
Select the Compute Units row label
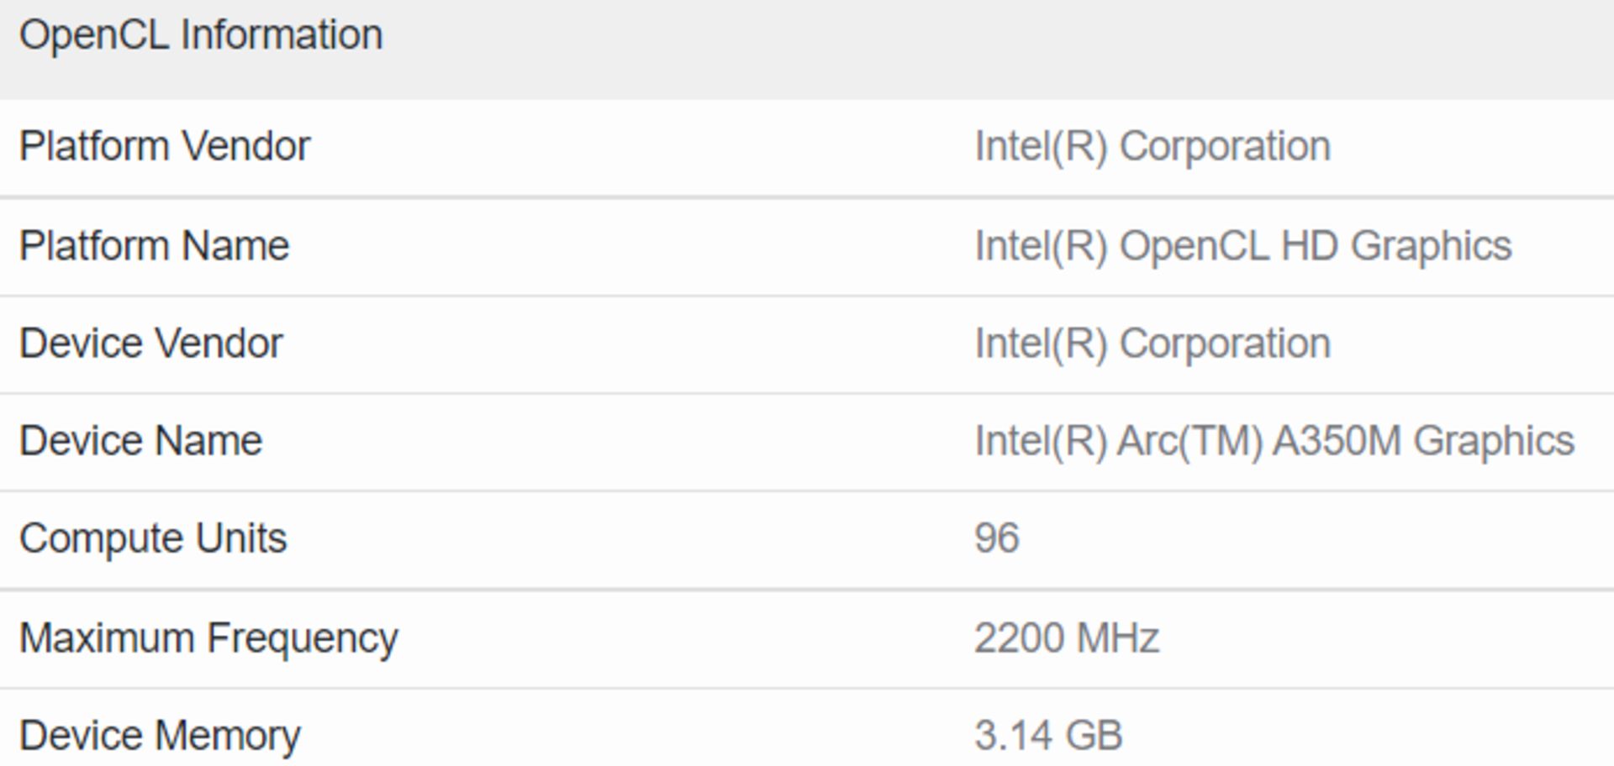pyautogui.click(x=153, y=538)
